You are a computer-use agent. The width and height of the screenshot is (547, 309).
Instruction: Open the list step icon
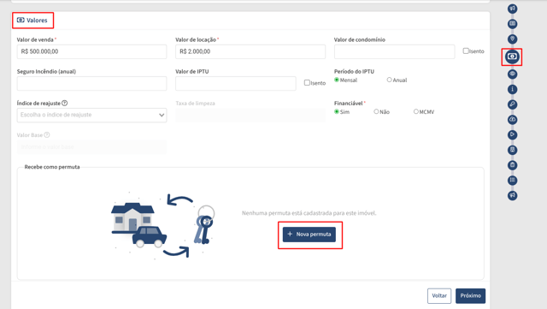512,181
